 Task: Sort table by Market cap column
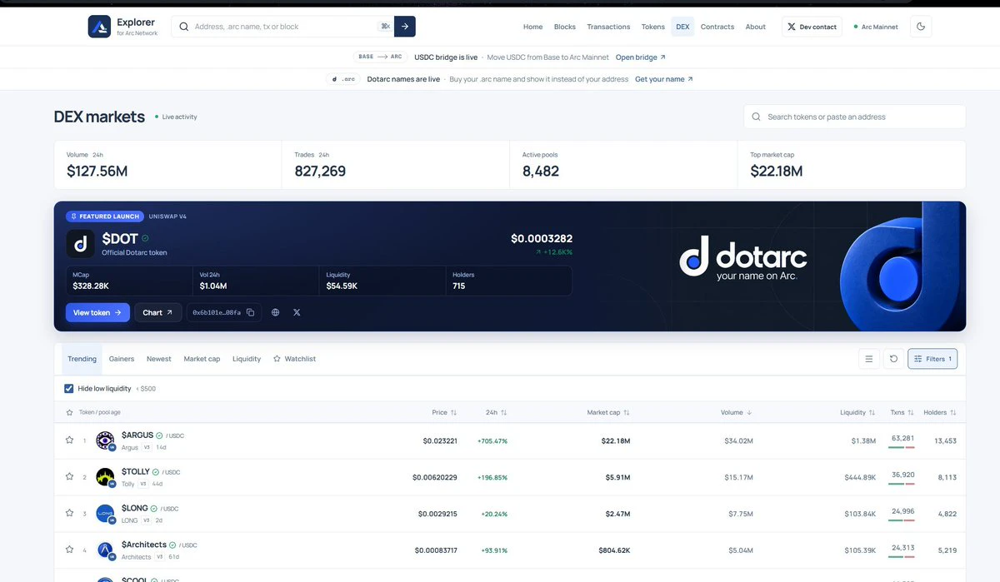(x=608, y=412)
